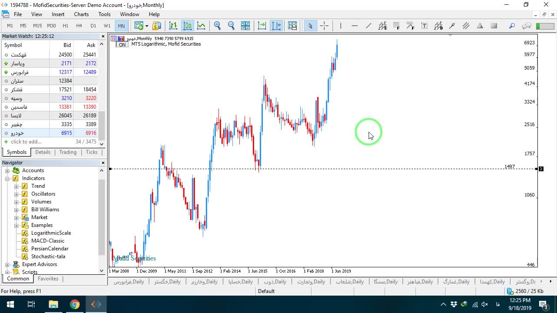Open the chat bubbles icon

[x=527, y=26]
